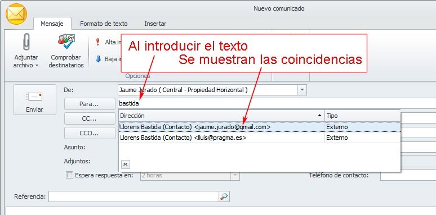Click the Enviar send button
The width and height of the screenshot is (436, 215).
point(35,100)
